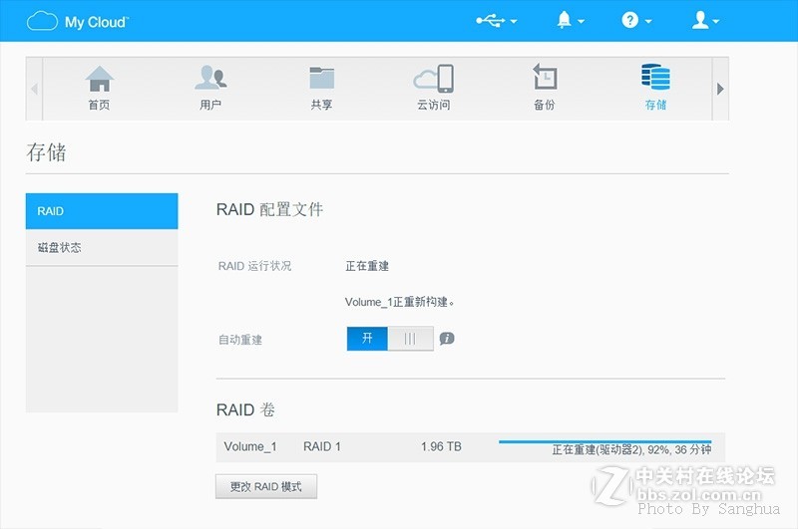Select the 云访问 nav label
798x529 pixels.
(x=434, y=105)
